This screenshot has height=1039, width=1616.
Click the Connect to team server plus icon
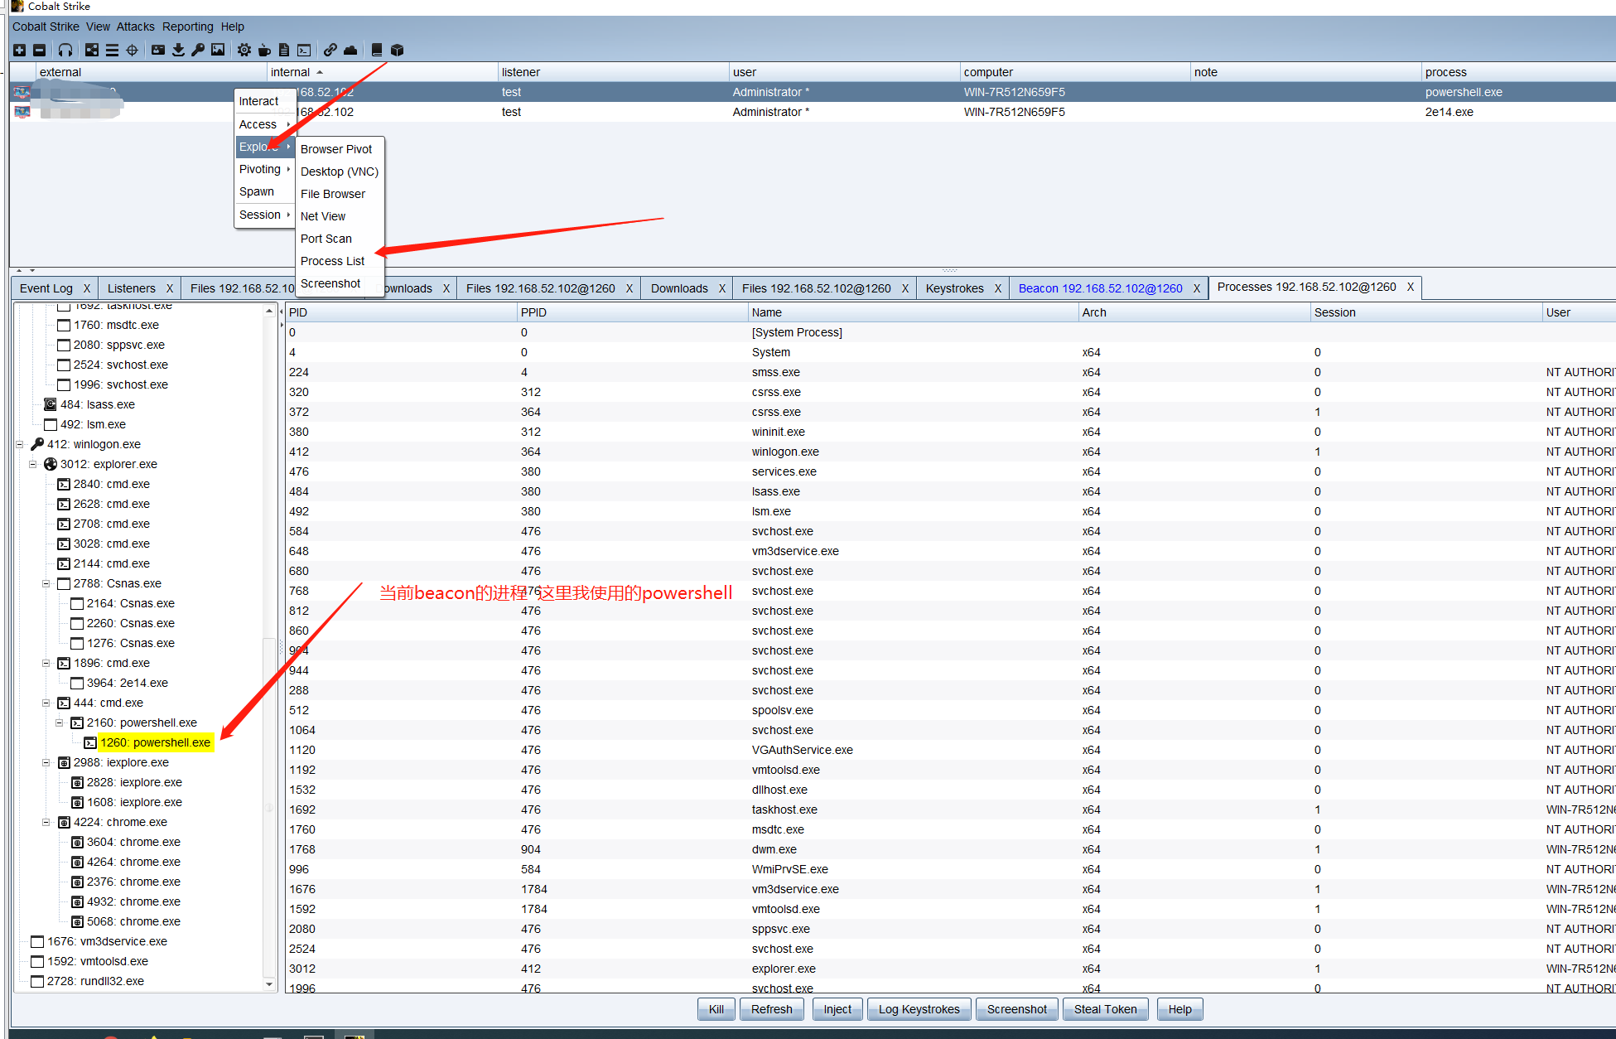19,50
